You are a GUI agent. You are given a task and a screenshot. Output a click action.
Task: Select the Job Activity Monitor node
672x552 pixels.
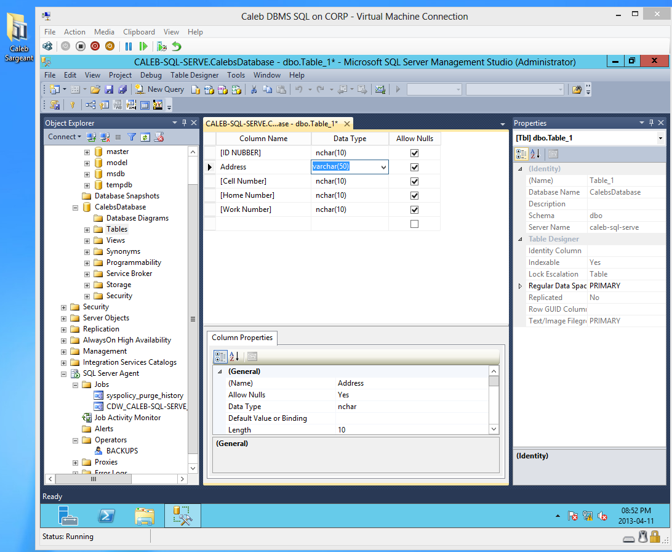127,418
